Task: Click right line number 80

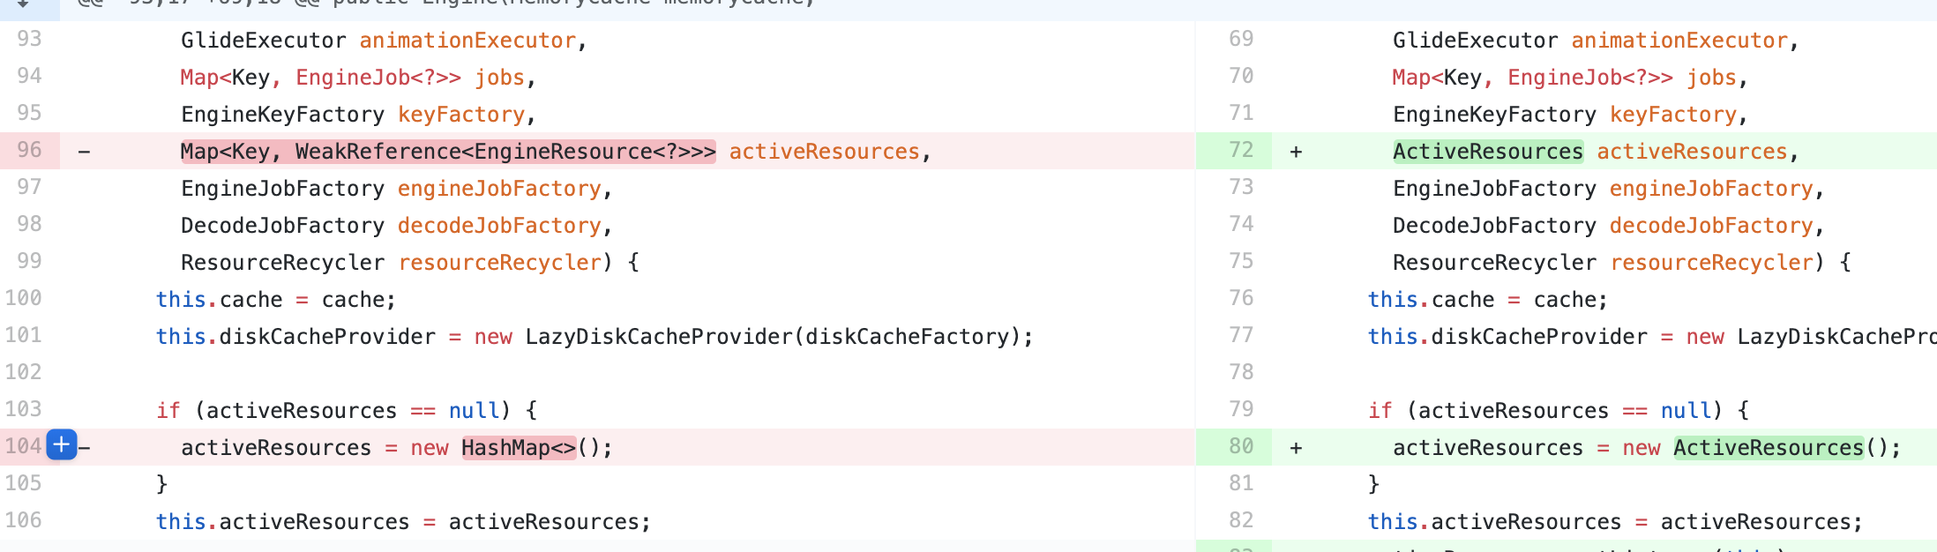Action: 1240,446
